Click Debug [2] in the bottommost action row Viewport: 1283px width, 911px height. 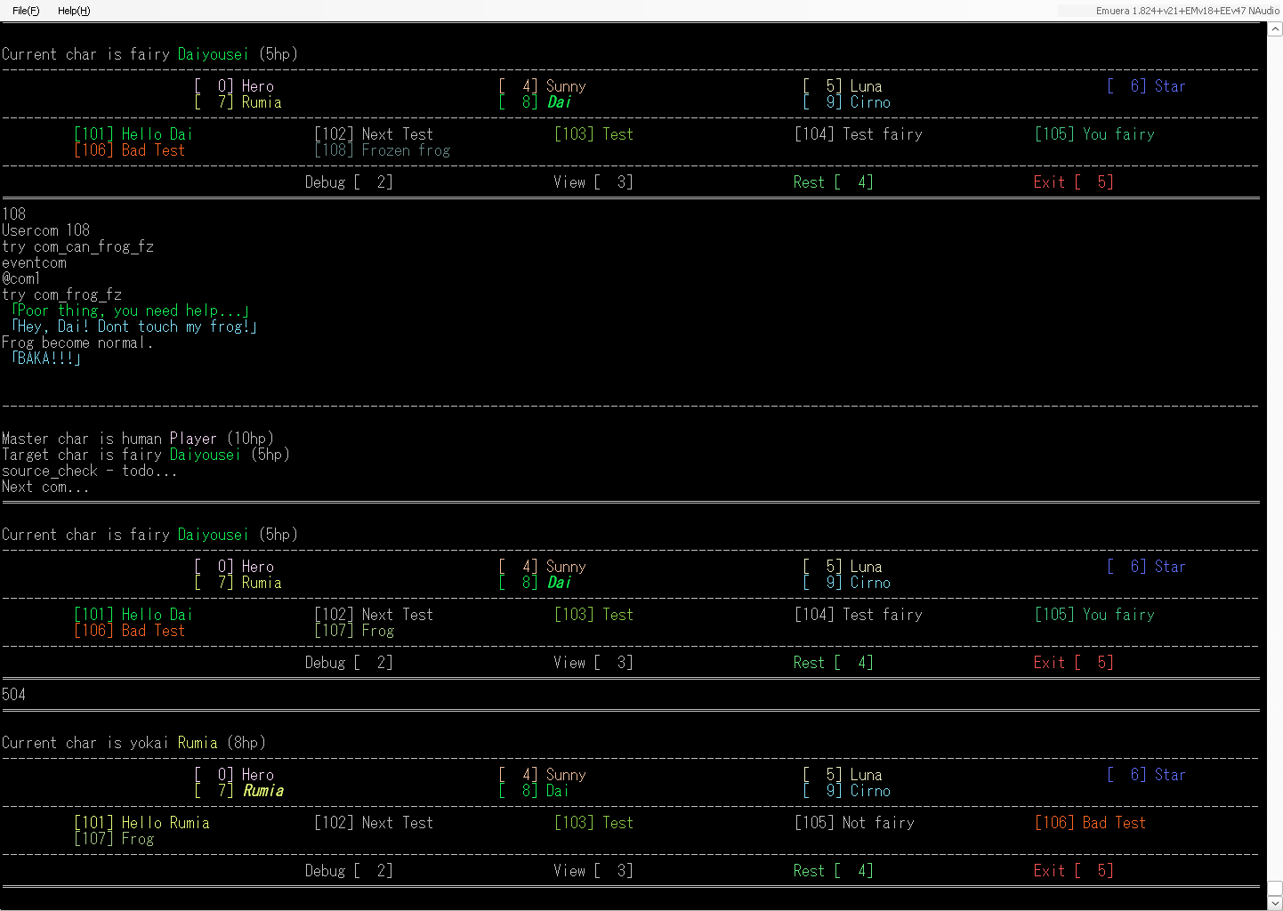[x=348, y=871]
